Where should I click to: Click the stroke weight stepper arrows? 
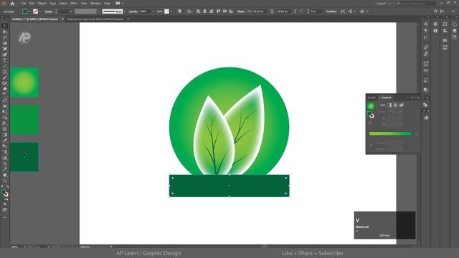(56, 11)
